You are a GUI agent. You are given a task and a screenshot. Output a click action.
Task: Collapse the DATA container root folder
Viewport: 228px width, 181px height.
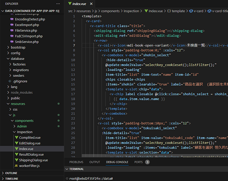[x=3, y=11]
